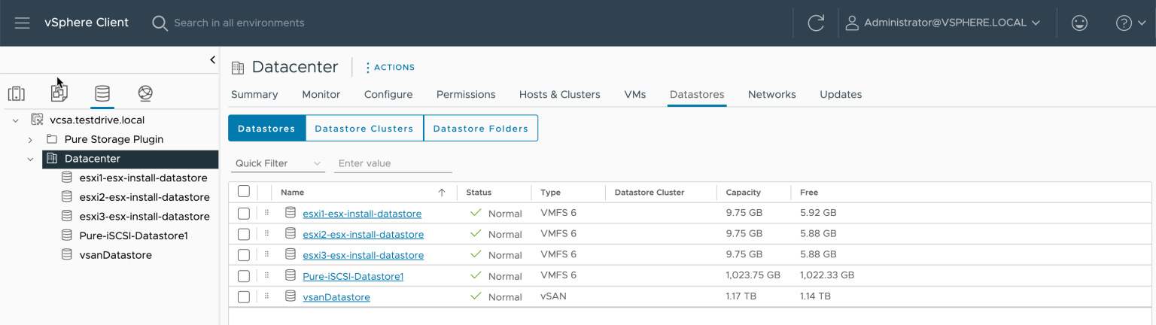Click the refresh icon in header
The image size is (1156, 325).
click(x=816, y=23)
